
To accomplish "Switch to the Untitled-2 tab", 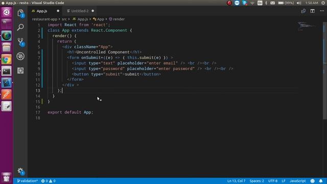I will click(x=80, y=11).
